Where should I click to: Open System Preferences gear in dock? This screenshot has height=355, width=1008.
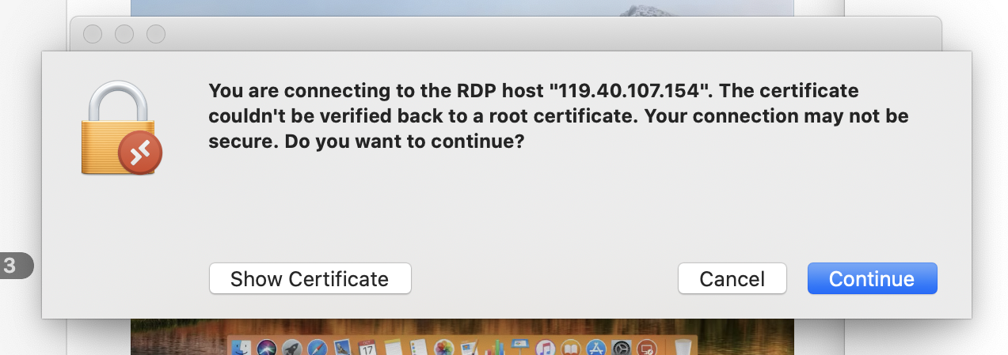coord(622,348)
